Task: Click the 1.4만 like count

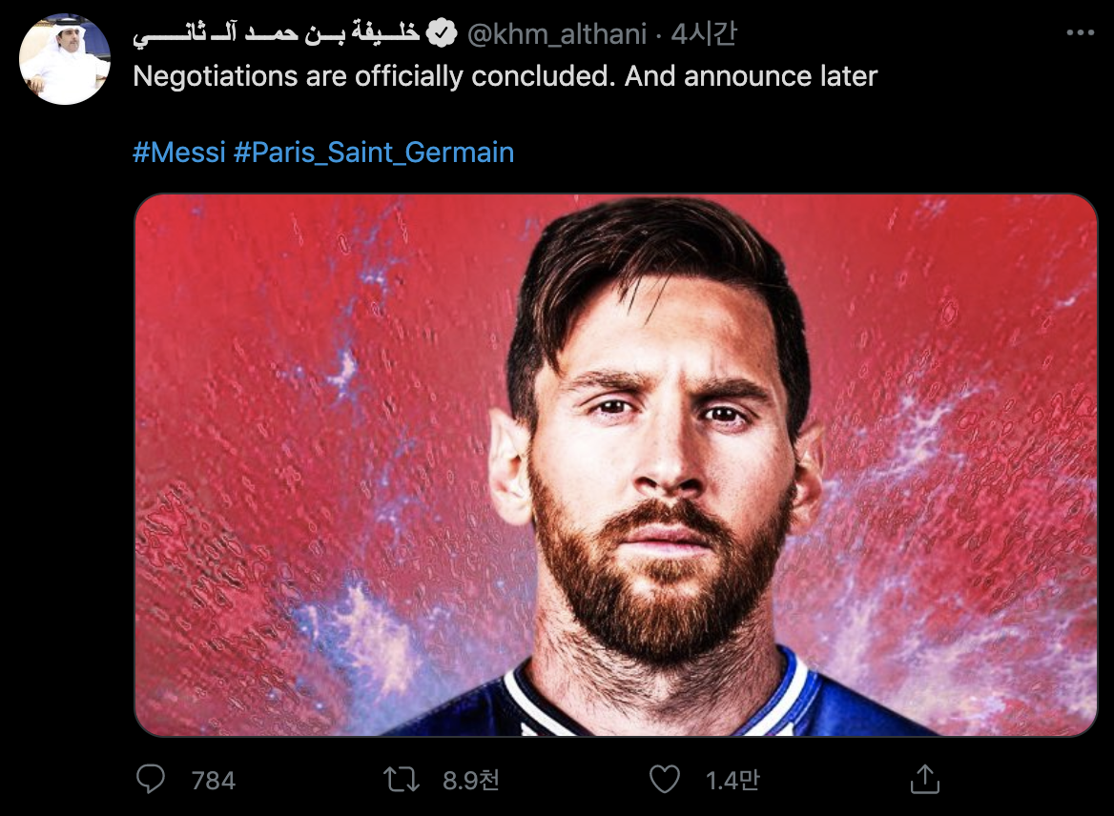Action: click(x=732, y=781)
